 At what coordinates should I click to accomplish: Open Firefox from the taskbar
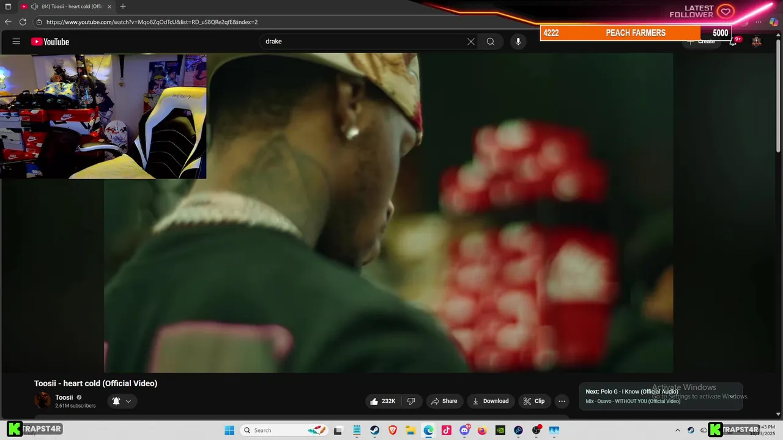coord(482,430)
